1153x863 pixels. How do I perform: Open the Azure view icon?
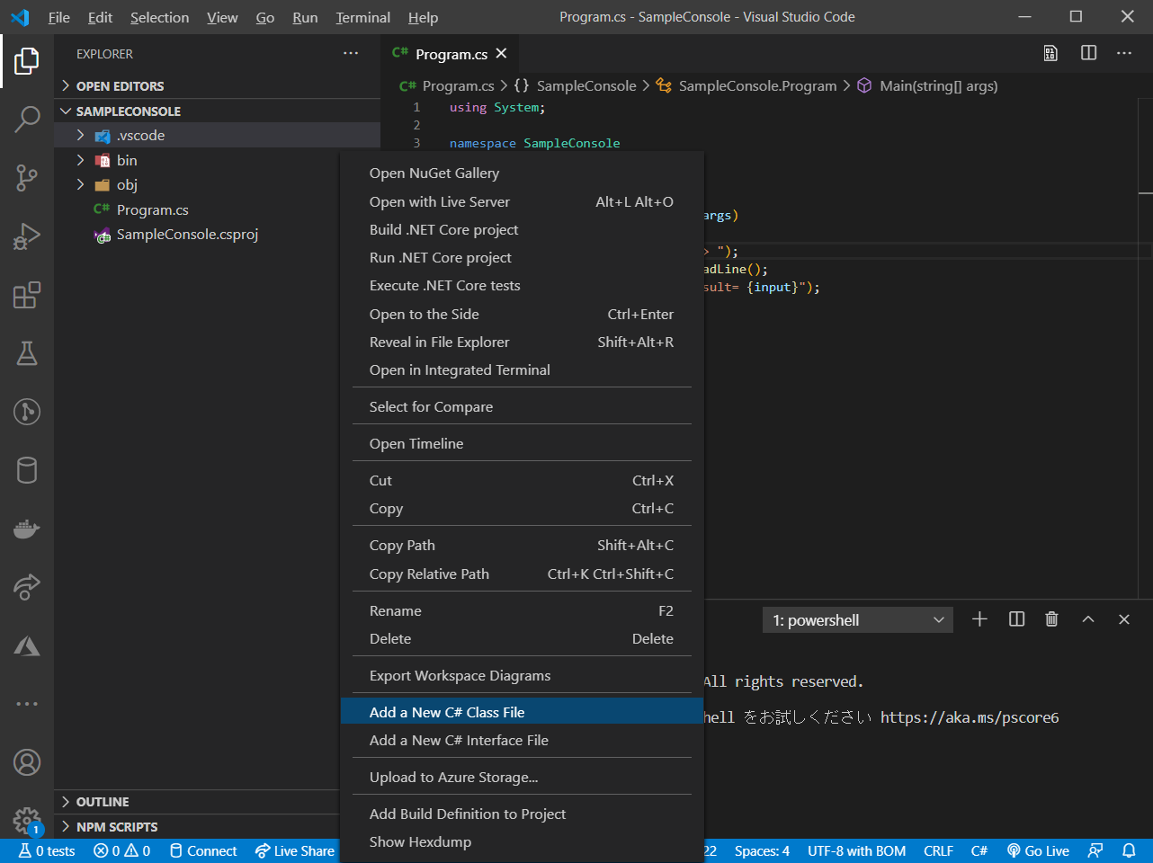(x=27, y=645)
